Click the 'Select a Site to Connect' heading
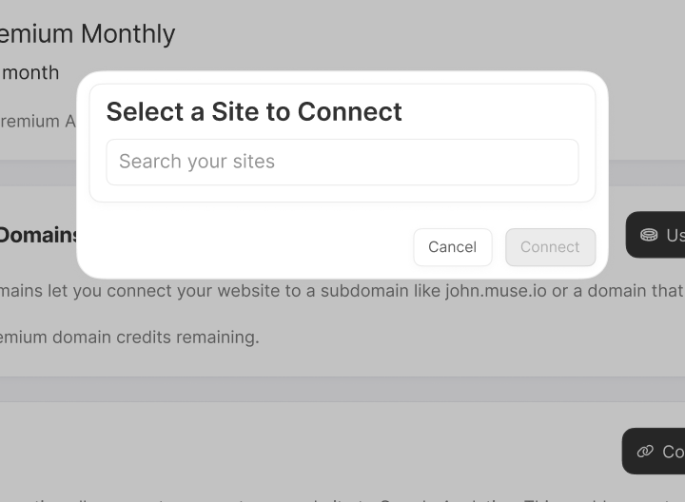The width and height of the screenshot is (685, 502). click(254, 111)
